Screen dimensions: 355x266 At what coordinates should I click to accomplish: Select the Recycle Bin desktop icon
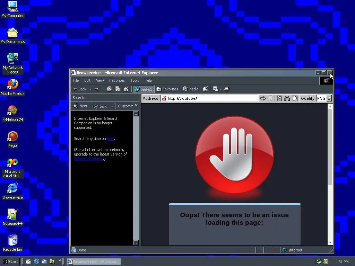(x=12, y=243)
